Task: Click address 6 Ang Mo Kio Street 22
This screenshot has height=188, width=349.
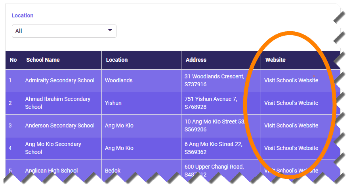Action: [x=221, y=148]
